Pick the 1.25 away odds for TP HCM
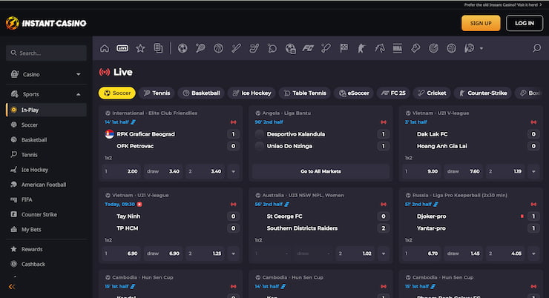549x298 pixels. (x=206, y=254)
